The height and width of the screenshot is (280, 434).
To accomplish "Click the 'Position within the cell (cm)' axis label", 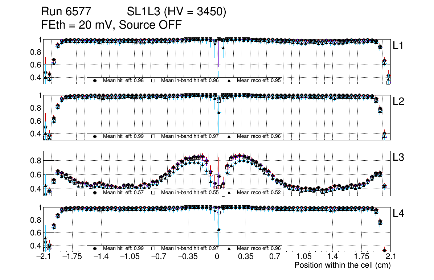I will point(342,265).
